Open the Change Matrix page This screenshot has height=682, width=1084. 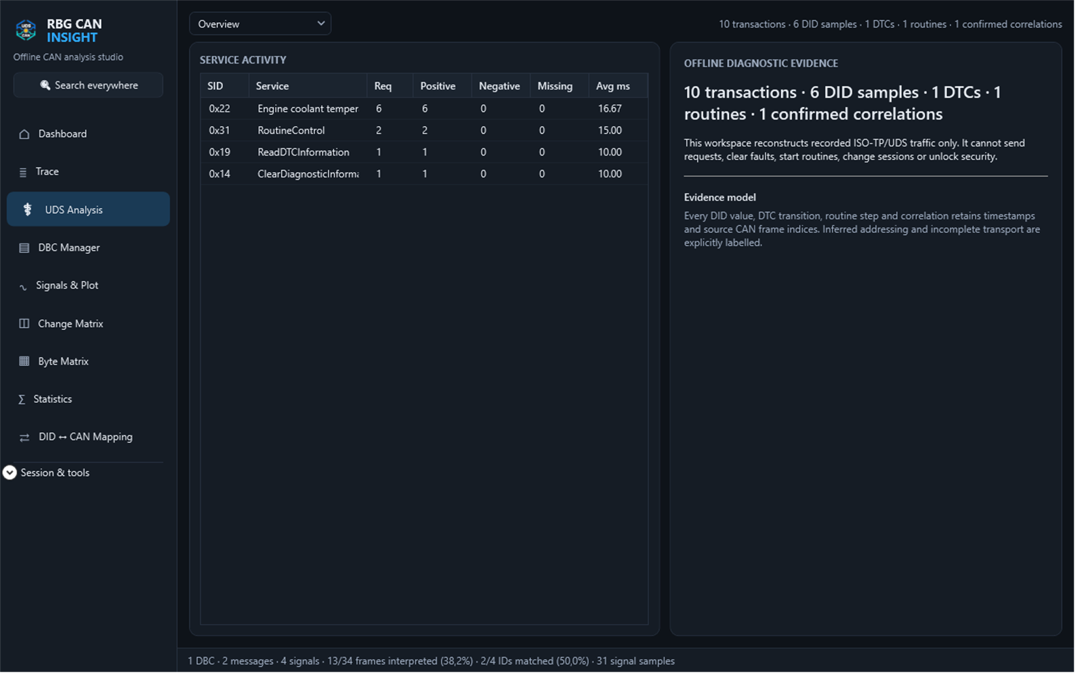[88, 324]
